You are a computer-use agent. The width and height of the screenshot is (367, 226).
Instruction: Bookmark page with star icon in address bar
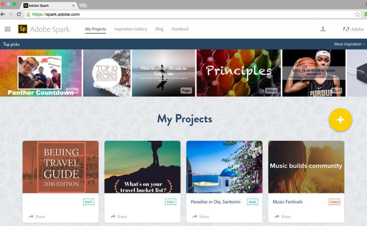pyautogui.click(x=357, y=14)
